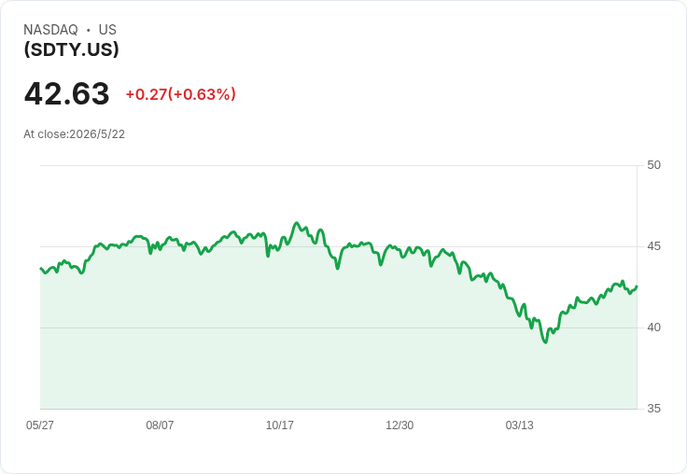Click the lowest trough of the price line
The image size is (687, 474).
click(x=545, y=342)
